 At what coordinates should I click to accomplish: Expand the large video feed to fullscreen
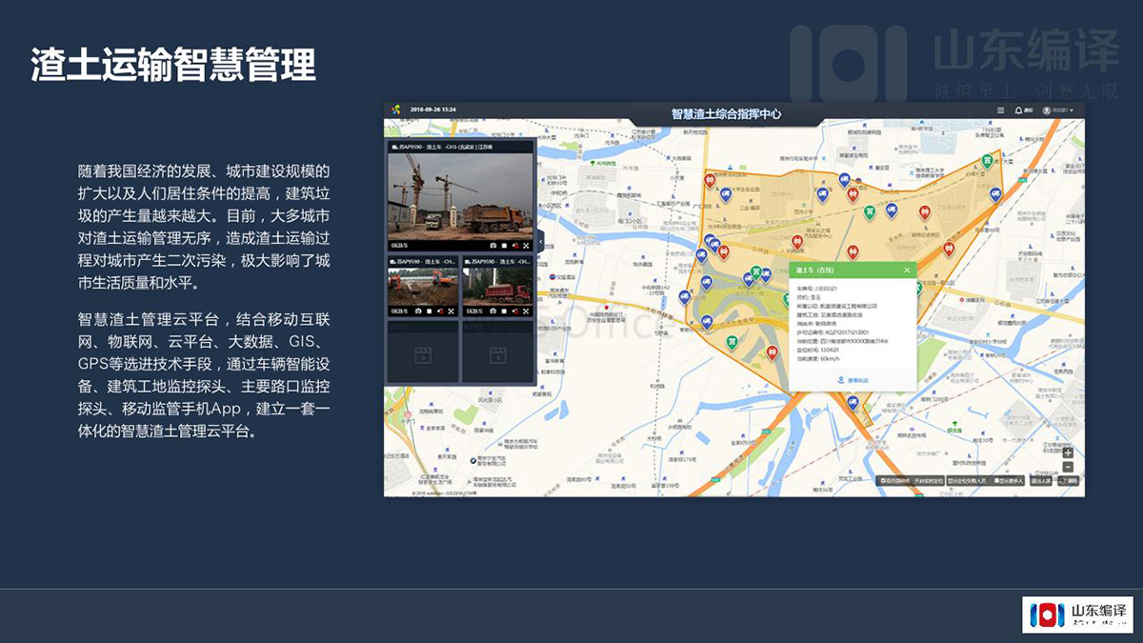click(x=526, y=246)
